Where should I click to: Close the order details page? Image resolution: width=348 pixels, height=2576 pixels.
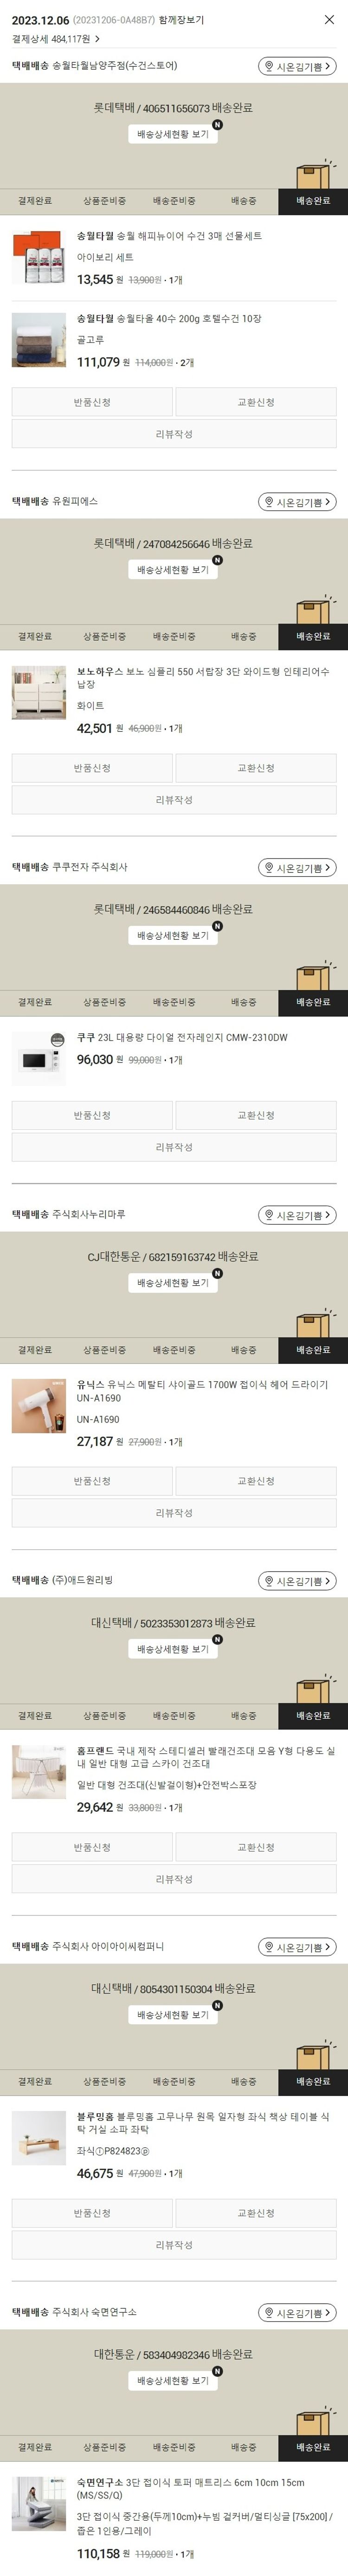329,19
